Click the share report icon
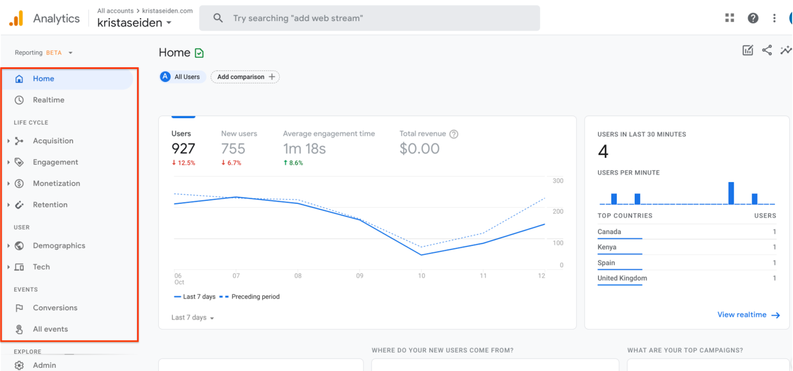Image resolution: width=793 pixels, height=371 pixels. [x=767, y=50]
